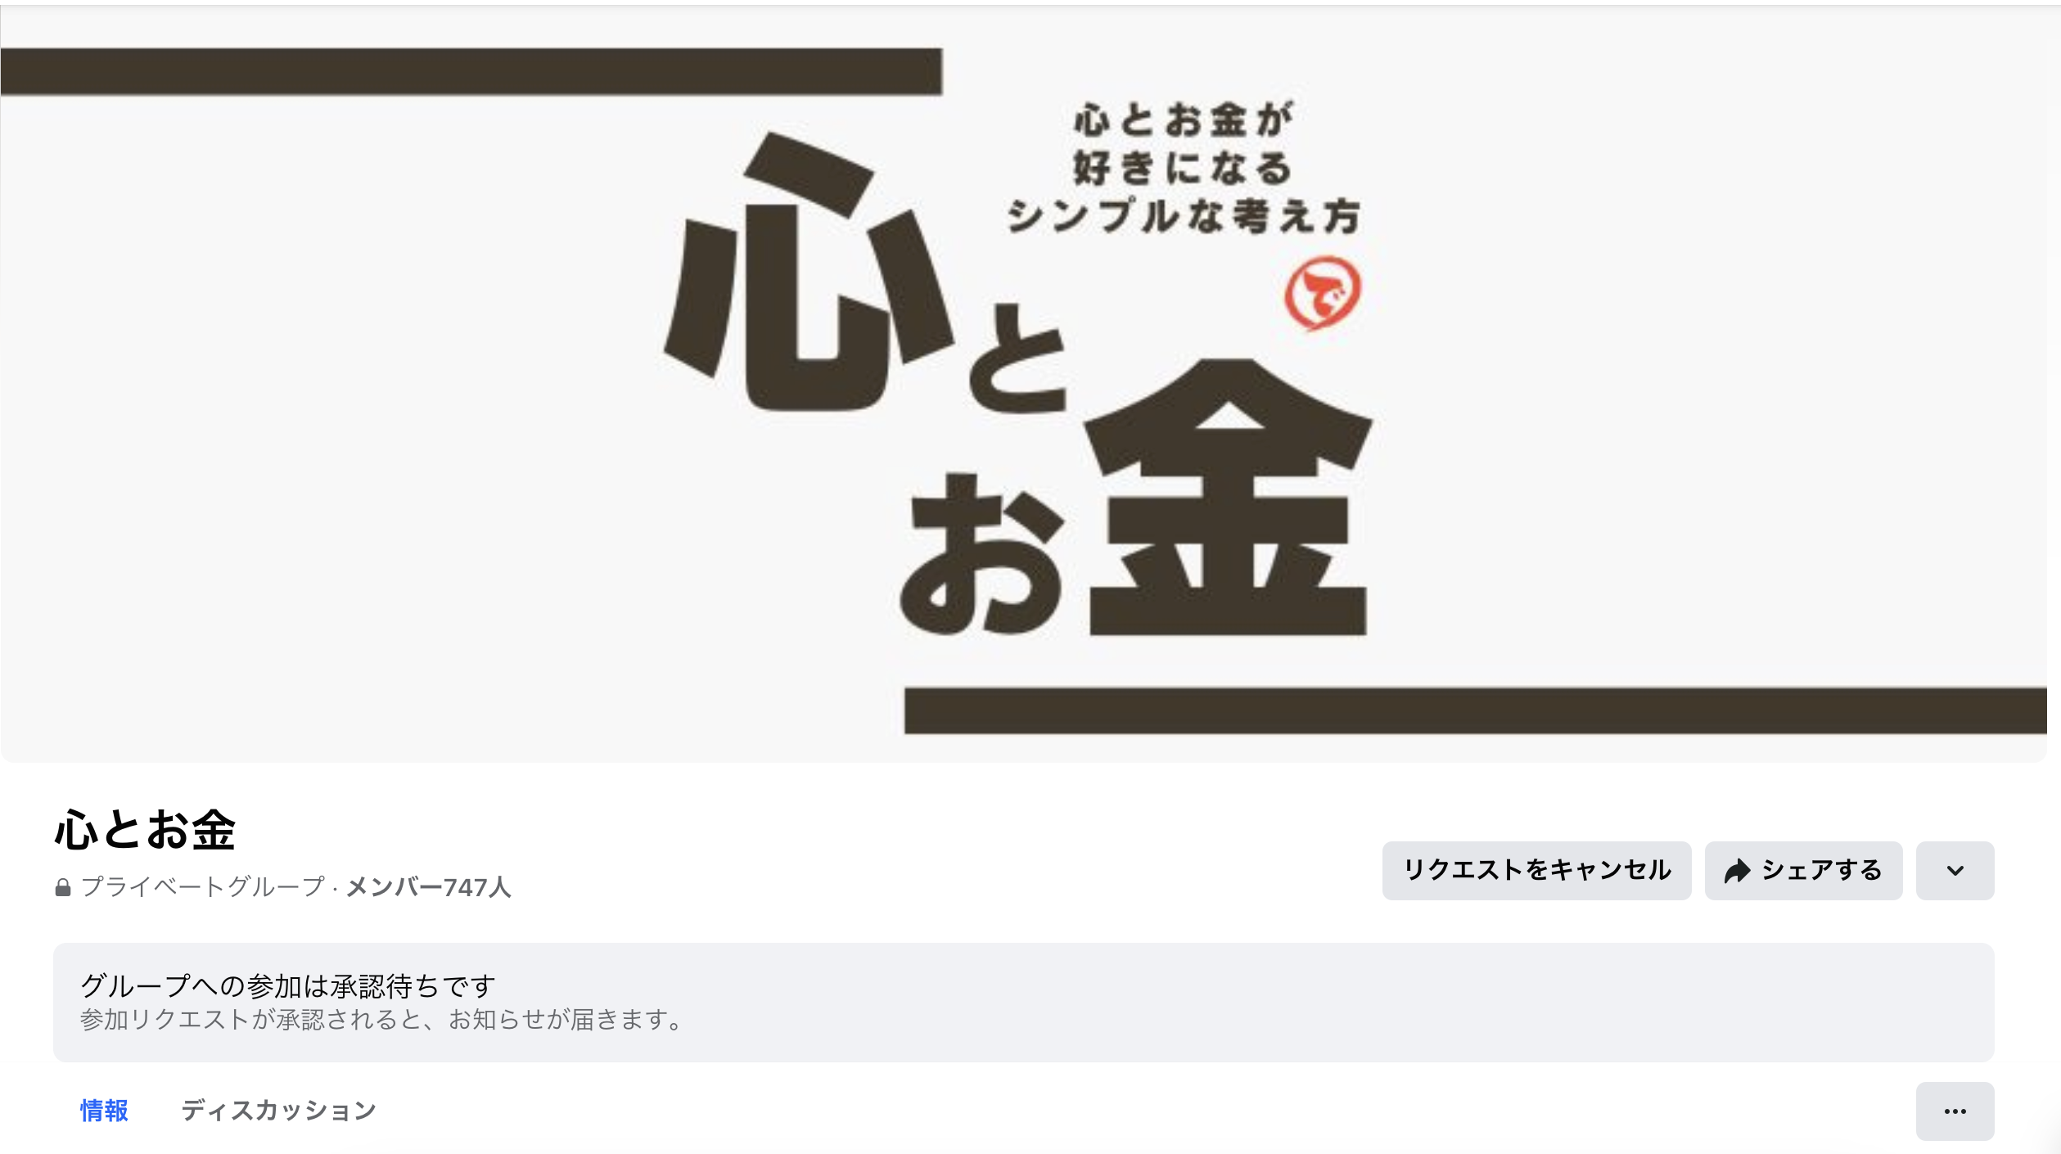View members via メンバー747人 link
Image resolution: width=2061 pixels, height=1154 pixels.
point(428,887)
